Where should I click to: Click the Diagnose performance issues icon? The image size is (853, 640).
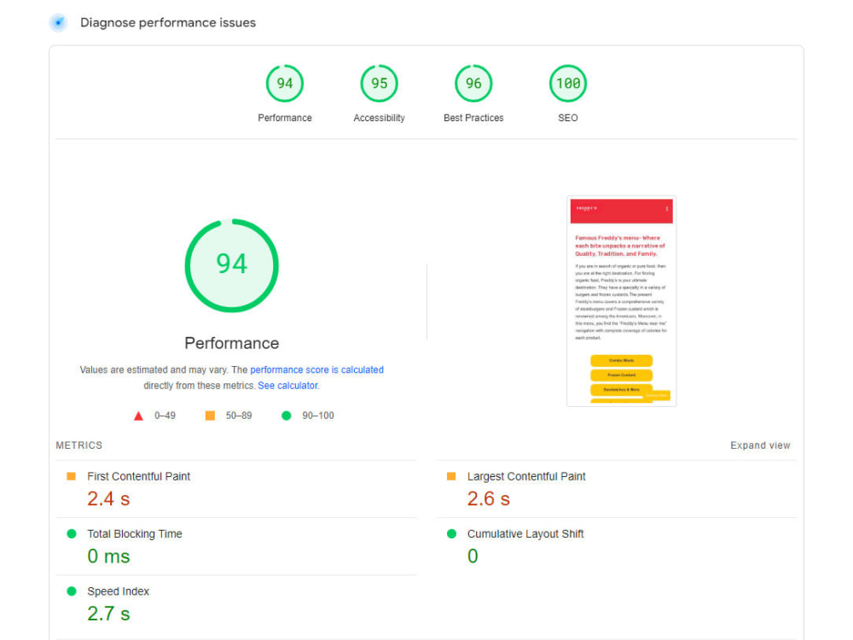(x=58, y=23)
